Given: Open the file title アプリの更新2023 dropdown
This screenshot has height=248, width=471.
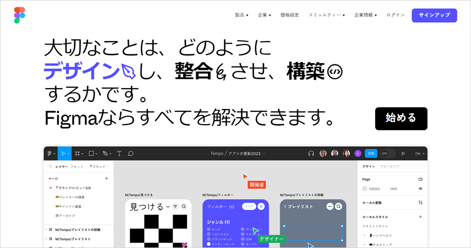Looking at the screenshot, I should pyautogui.click(x=247, y=154).
